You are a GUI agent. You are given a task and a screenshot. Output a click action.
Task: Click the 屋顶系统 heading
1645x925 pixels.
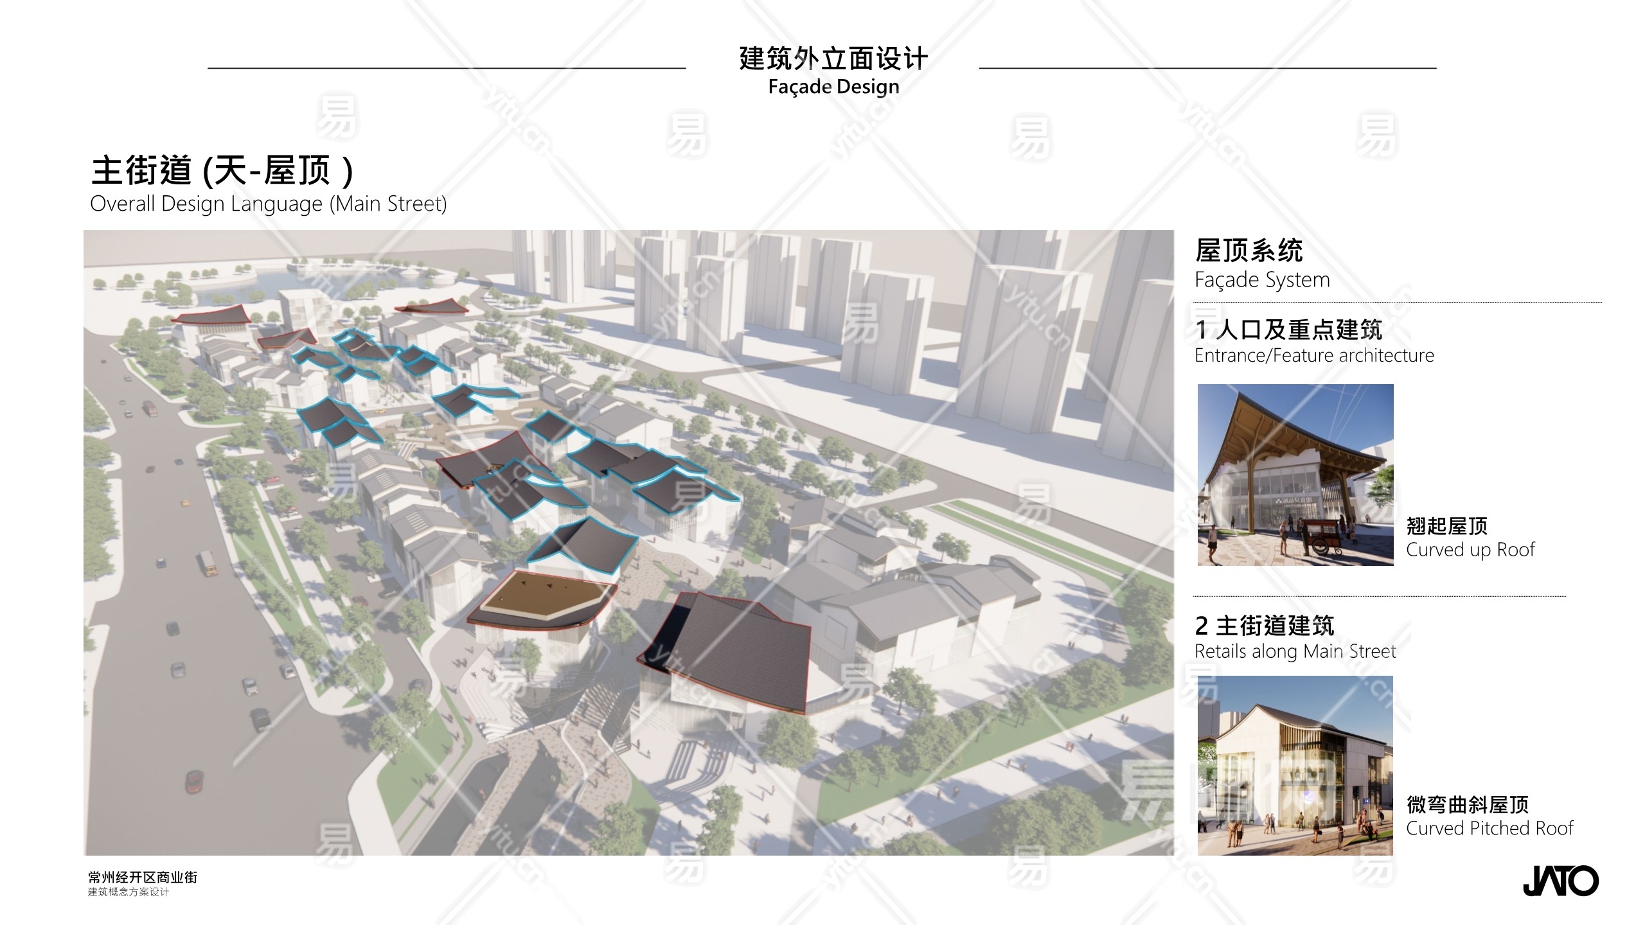click(1249, 251)
